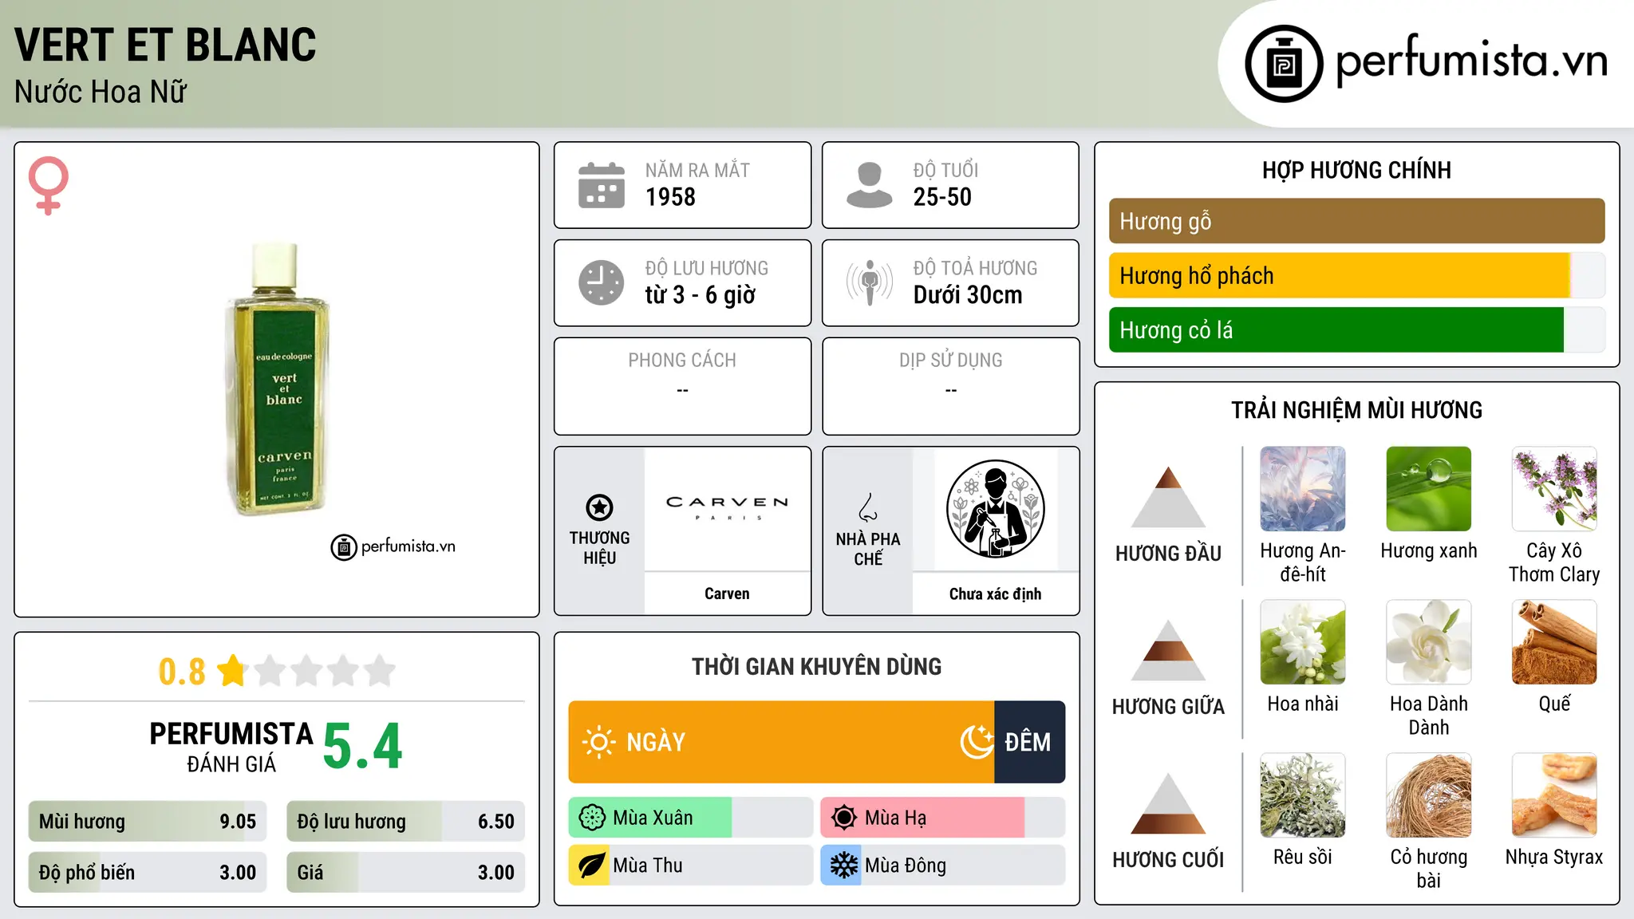Click the Ngày daytime bar segment
Screen dimensions: 1634x919
[781, 742]
